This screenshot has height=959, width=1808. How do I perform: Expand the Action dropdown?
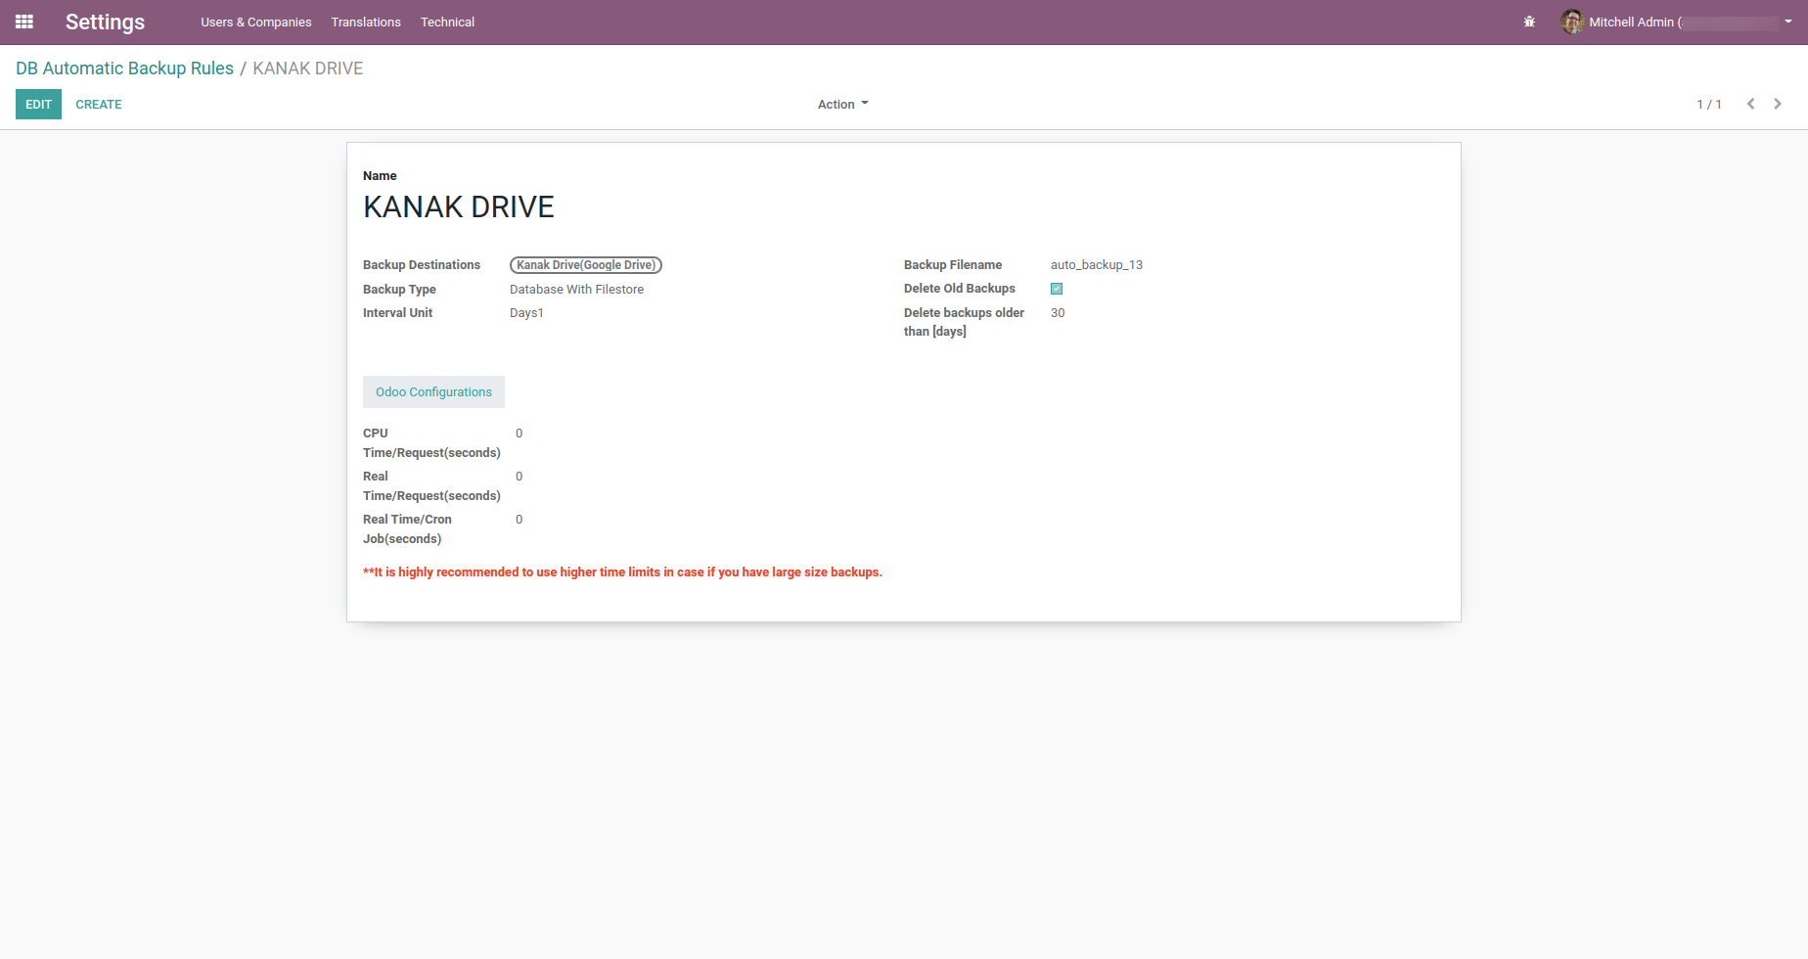pyautogui.click(x=843, y=104)
